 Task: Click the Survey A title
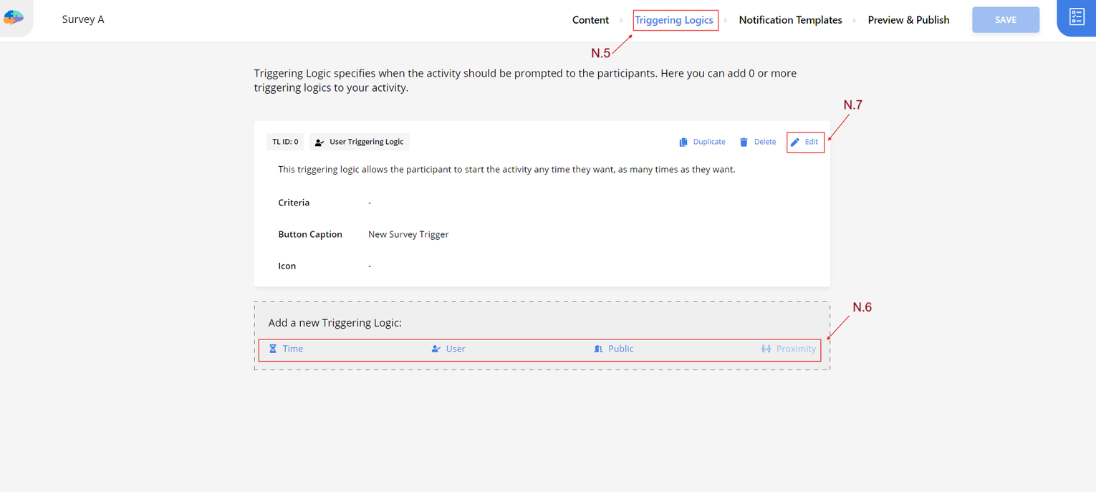point(83,19)
